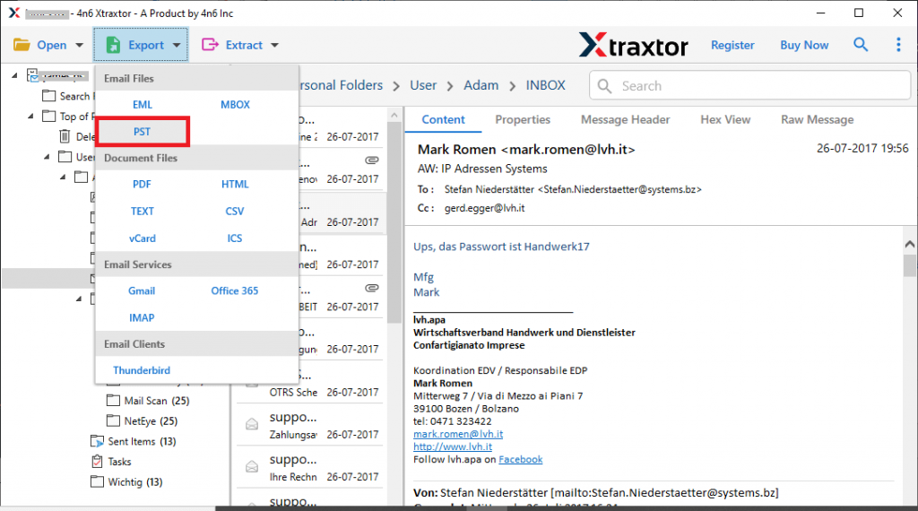
Task: Export to Gmail service
Action: coord(142,291)
